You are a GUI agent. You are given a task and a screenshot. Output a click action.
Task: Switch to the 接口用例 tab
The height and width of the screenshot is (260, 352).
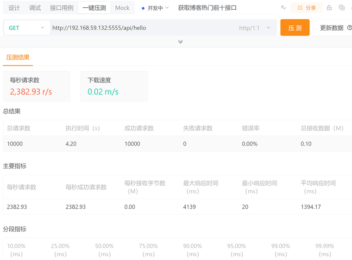click(61, 8)
